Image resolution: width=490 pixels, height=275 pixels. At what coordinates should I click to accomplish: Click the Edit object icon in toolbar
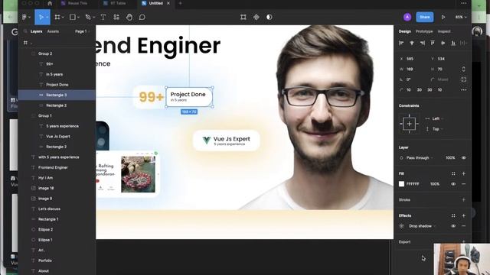(243, 17)
